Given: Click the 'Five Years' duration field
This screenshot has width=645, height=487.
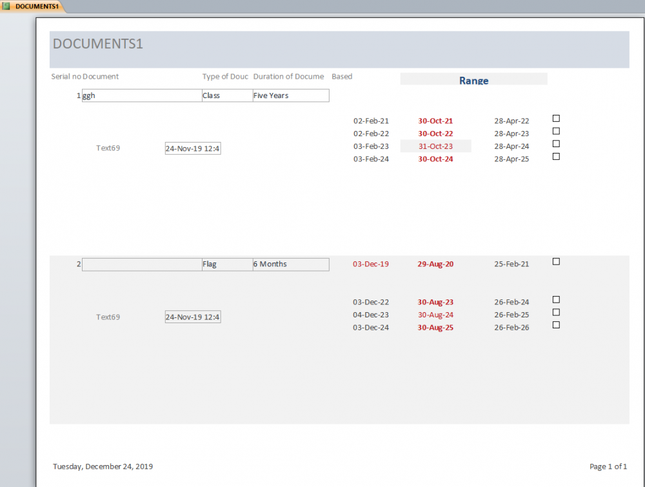Looking at the screenshot, I should click(290, 95).
